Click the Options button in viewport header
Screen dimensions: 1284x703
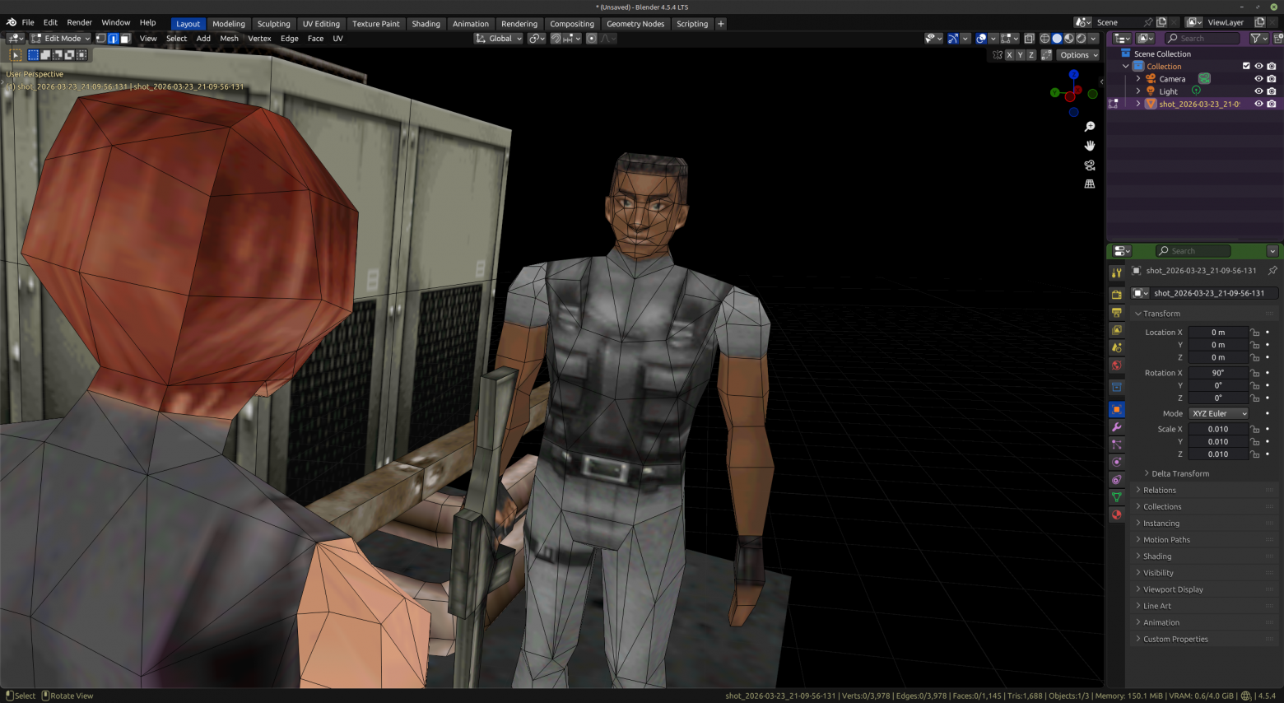pos(1077,55)
